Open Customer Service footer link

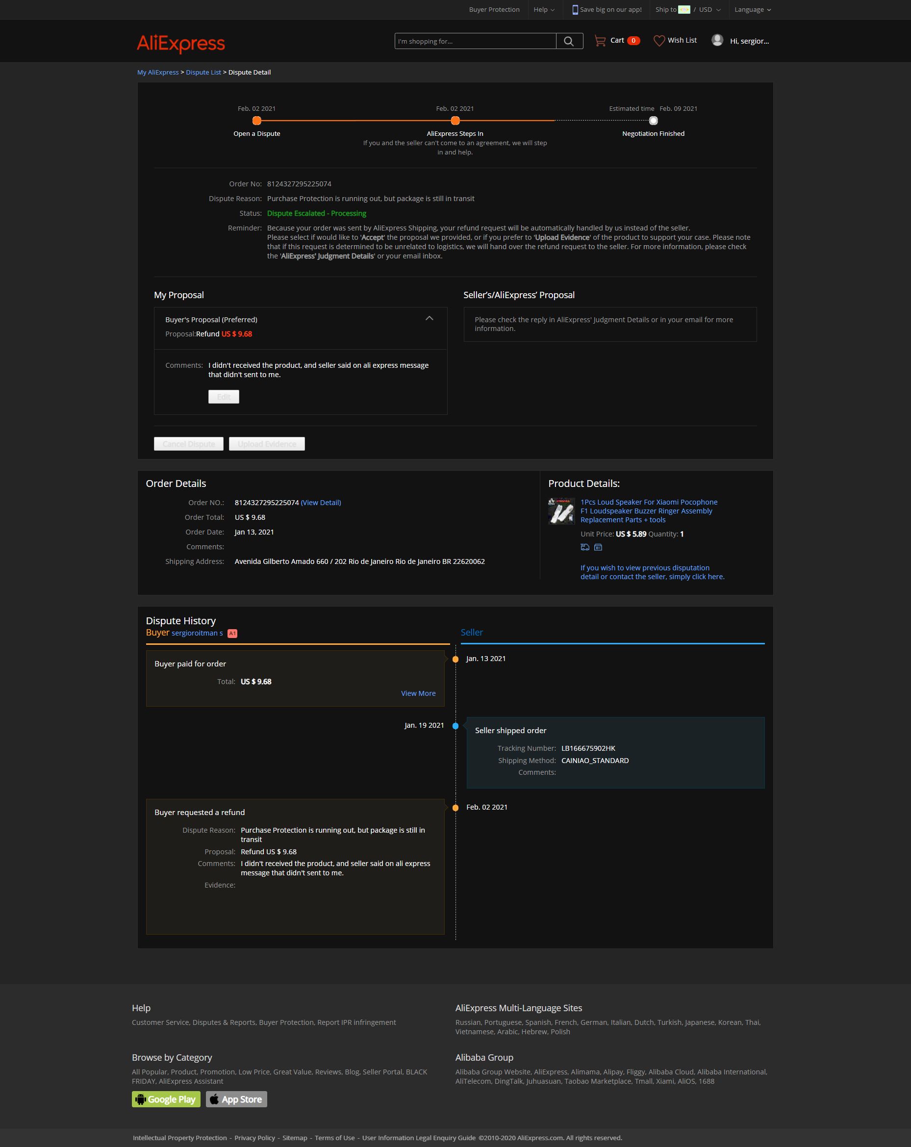160,1022
